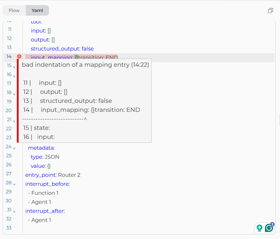Place cursor on empty line 33
280x239 pixels.
(90, 228)
